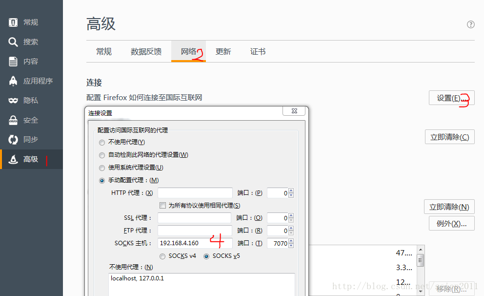Decrease SSL proxy port down arrow
Image resolution: width=484 pixels, height=296 pixels.
(x=291, y=220)
